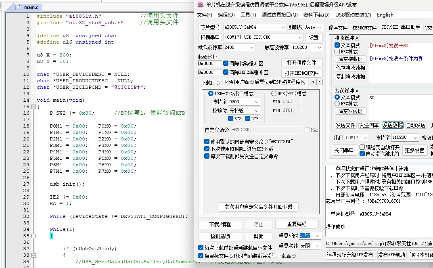Open the 校验位 无校验 dropdown
This screenshot has width=433, height=268.
pyautogui.click(x=257, y=111)
